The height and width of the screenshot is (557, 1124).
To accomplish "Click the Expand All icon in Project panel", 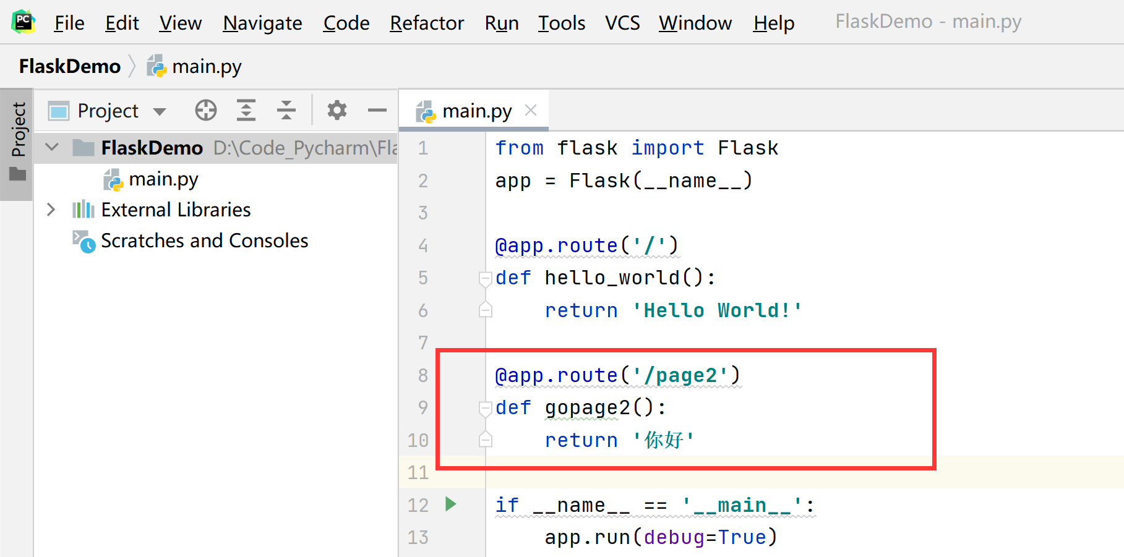I will click(246, 111).
